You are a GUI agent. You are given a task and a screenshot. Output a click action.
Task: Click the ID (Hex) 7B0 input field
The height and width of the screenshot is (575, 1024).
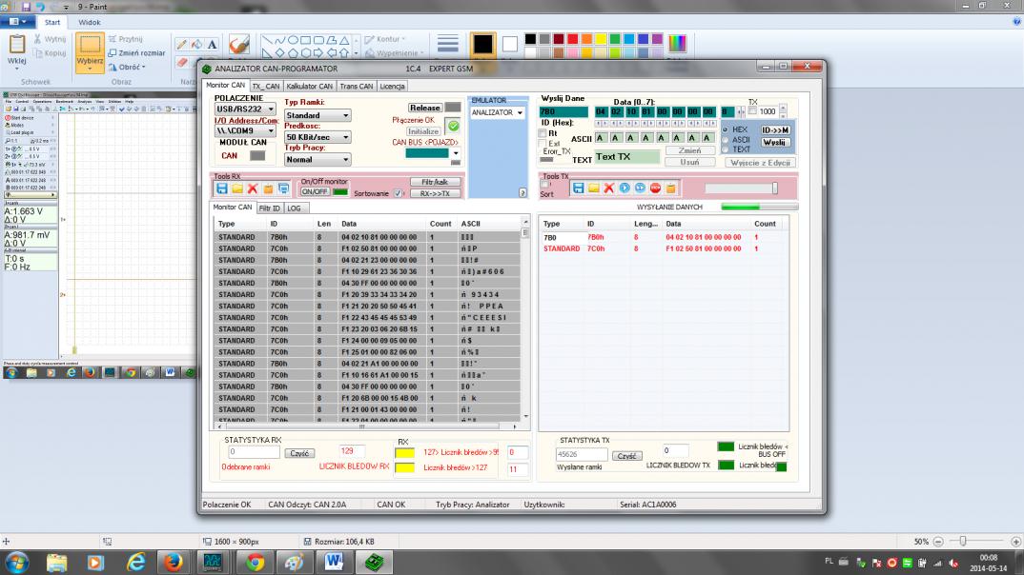(x=563, y=111)
